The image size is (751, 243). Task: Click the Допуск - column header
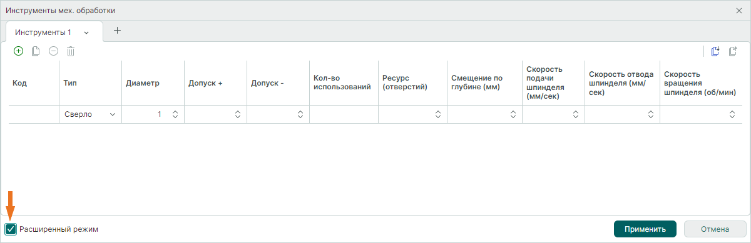point(278,83)
